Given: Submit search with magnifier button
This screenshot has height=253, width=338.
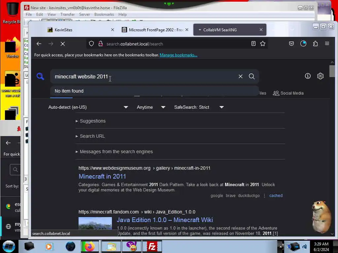Looking at the screenshot, I should [x=252, y=76].
